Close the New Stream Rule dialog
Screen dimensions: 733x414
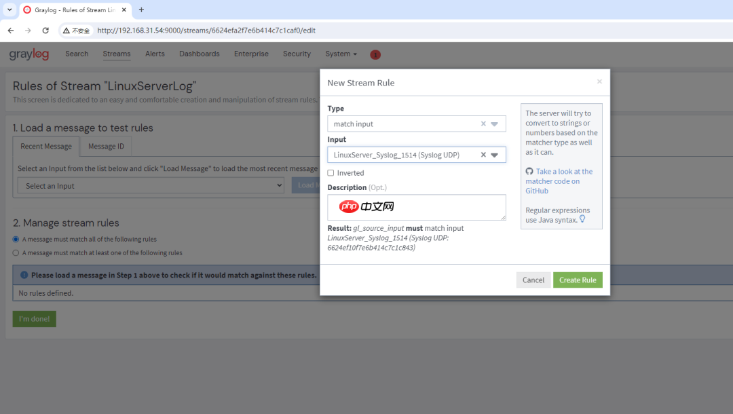click(x=599, y=81)
